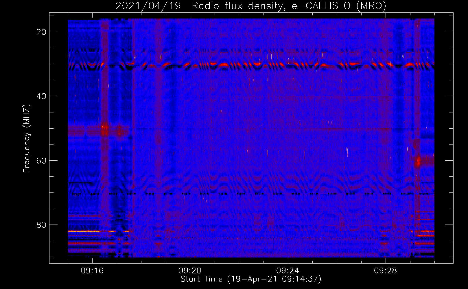
Task: Click the 20 MHz frequency tick label
Action: pyautogui.click(x=41, y=32)
